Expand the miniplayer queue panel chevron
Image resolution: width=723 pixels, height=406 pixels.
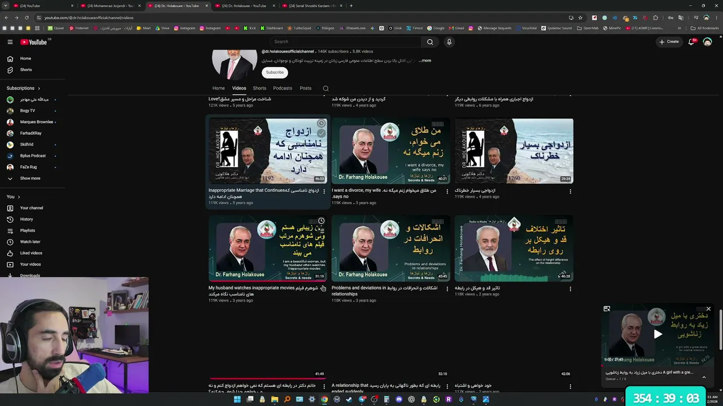pos(704,377)
